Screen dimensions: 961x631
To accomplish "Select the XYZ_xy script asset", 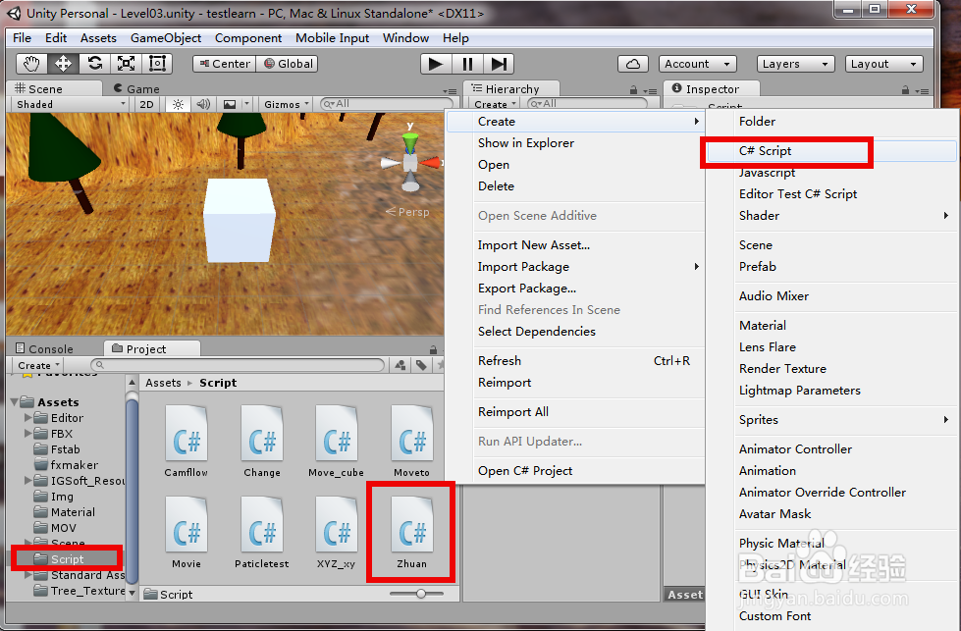I will click(x=337, y=533).
